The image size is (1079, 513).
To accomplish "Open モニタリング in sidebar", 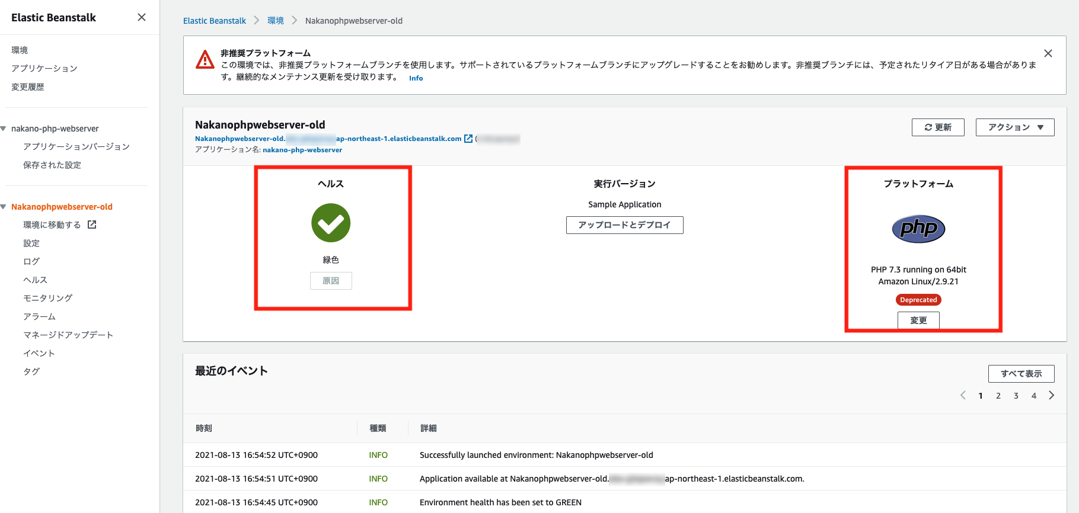I will pos(48,298).
